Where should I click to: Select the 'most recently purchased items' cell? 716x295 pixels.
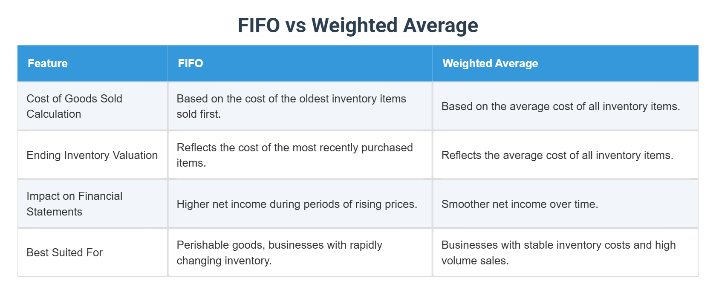point(294,155)
